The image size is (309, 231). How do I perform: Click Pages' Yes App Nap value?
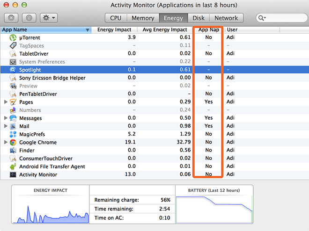pos(208,102)
